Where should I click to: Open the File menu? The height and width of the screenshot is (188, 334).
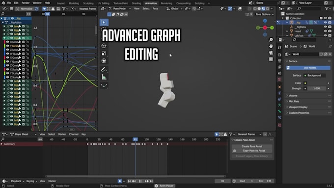click(x=9, y=3)
